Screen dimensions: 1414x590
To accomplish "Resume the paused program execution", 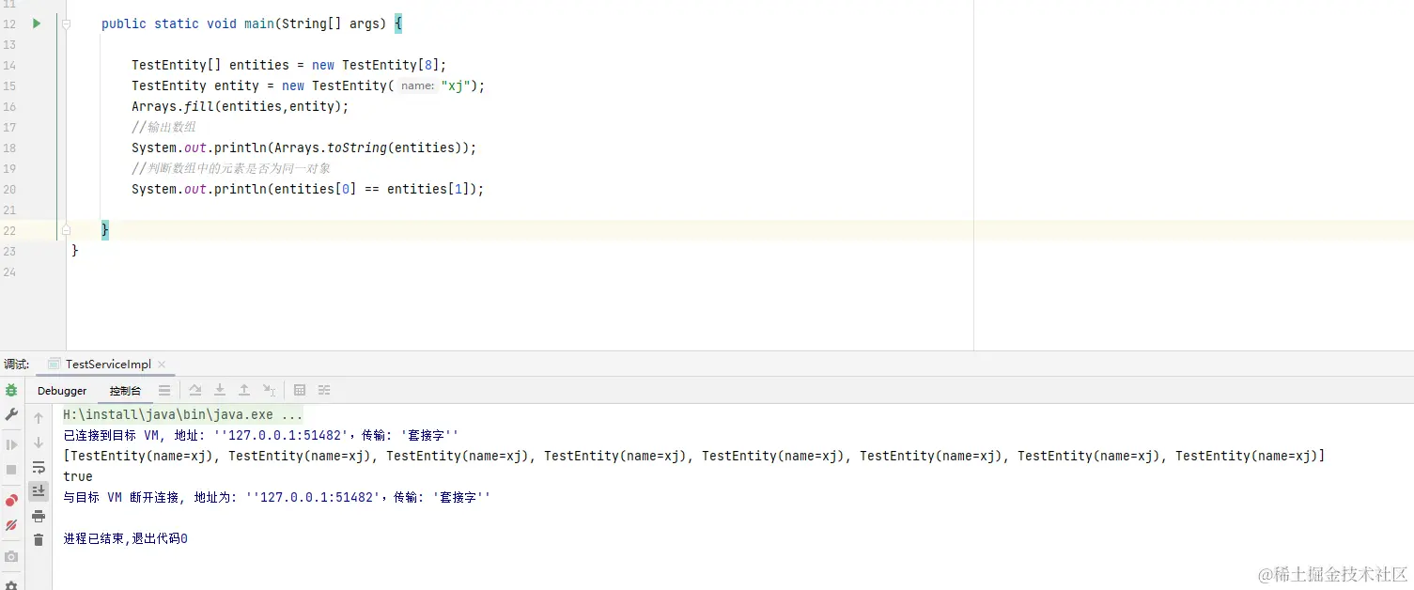I will [11, 444].
